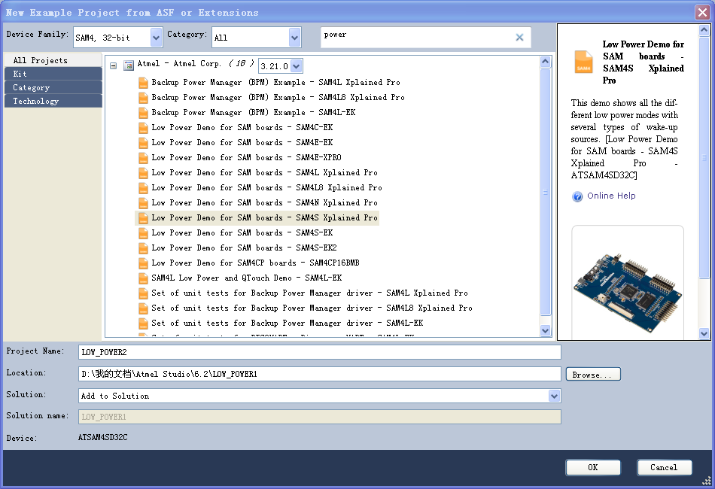Click icon beside Backup Power Manager SAM4L8 Xplained Pro
715x489 pixels.
(x=143, y=98)
